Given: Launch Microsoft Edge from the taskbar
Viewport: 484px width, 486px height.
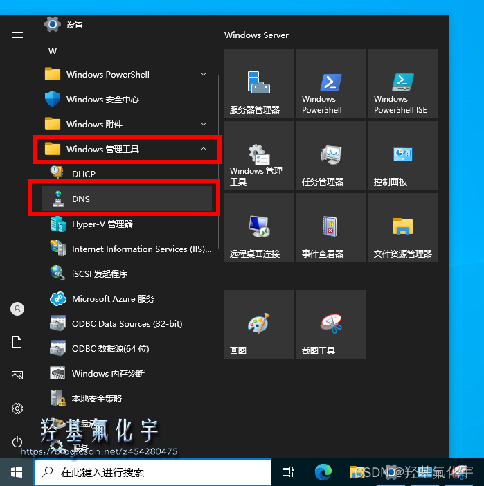Looking at the screenshot, I should [323, 472].
